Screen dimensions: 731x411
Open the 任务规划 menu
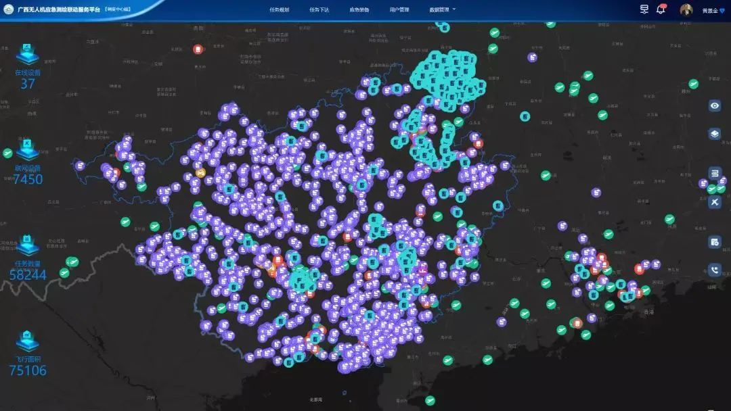coord(279,10)
